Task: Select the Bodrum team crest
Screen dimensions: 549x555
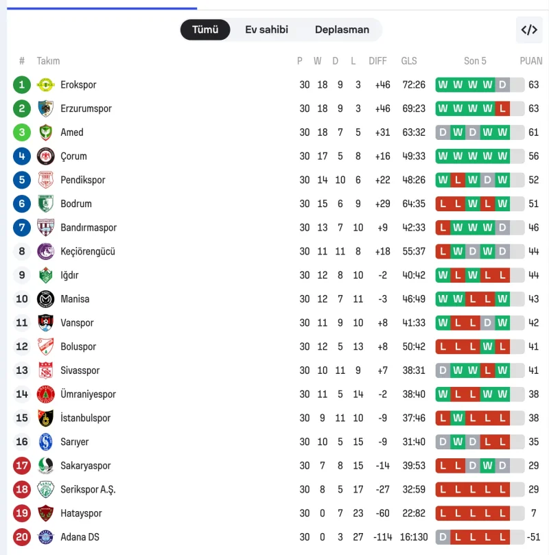Action: 45,204
